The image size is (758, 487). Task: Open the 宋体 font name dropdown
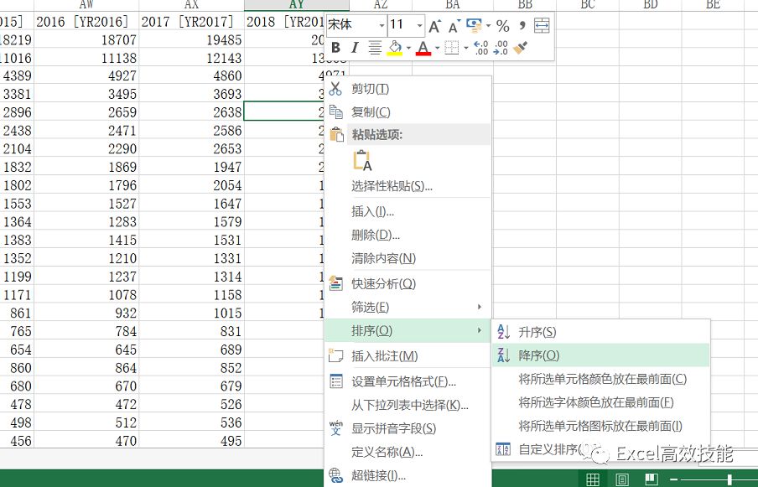382,25
